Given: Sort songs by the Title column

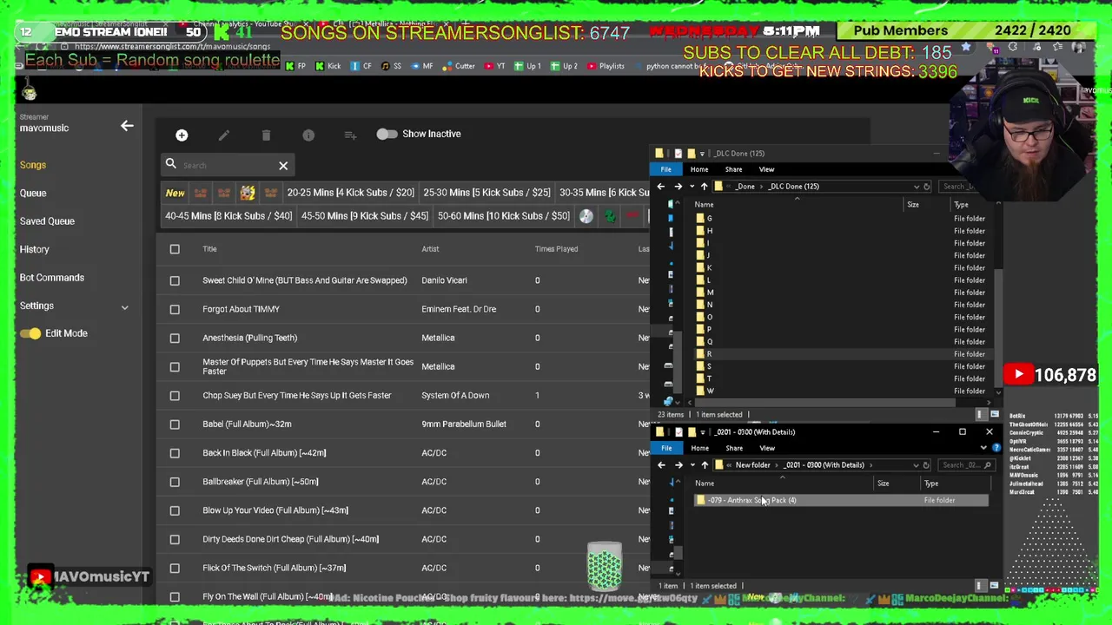Looking at the screenshot, I should point(209,249).
